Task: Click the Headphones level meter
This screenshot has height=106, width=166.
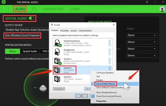Action: click(110, 52)
